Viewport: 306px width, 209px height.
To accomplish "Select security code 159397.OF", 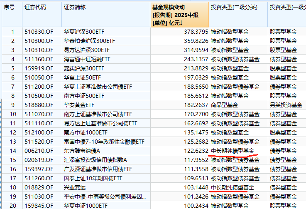I will 39,169.
